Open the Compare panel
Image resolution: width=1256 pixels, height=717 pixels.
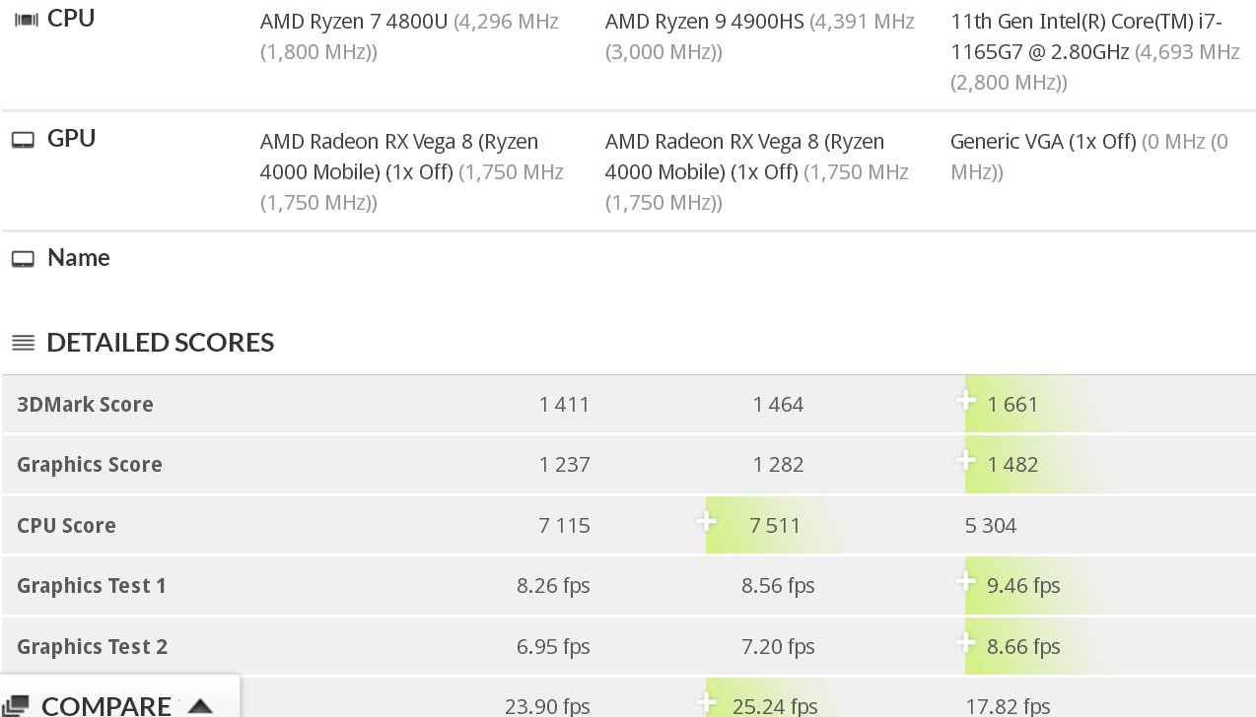106,705
